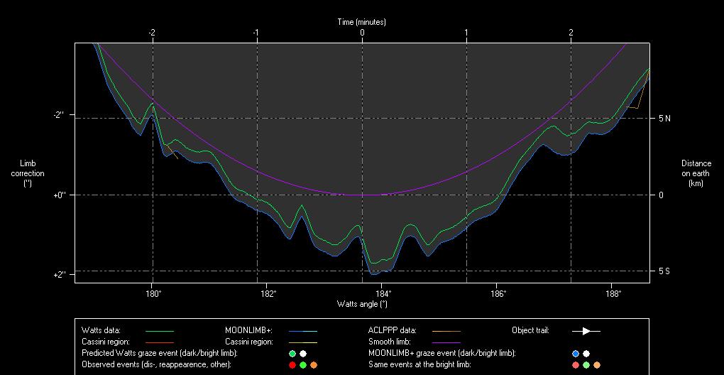This screenshot has width=724, height=375.
Task: Click the orange ACLPPP data line sample
Action: point(446,331)
